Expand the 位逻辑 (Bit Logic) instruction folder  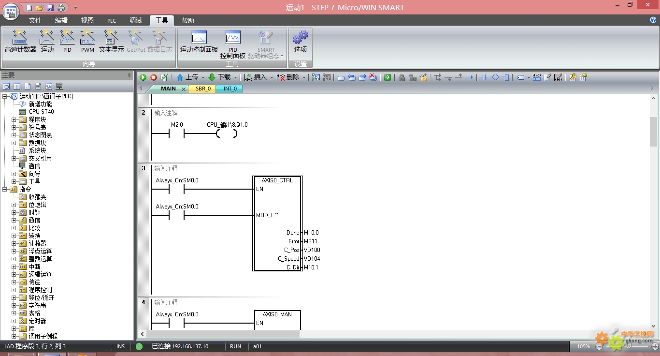pos(14,205)
